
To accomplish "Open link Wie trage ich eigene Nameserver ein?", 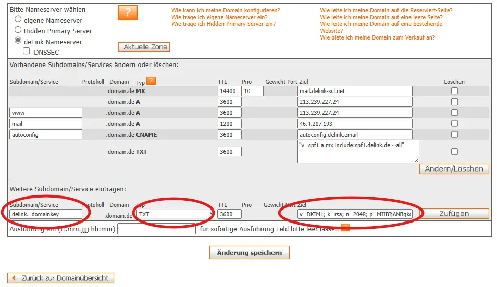I will click(x=219, y=17).
